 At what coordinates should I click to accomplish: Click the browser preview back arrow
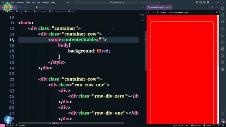[x=149, y=12]
